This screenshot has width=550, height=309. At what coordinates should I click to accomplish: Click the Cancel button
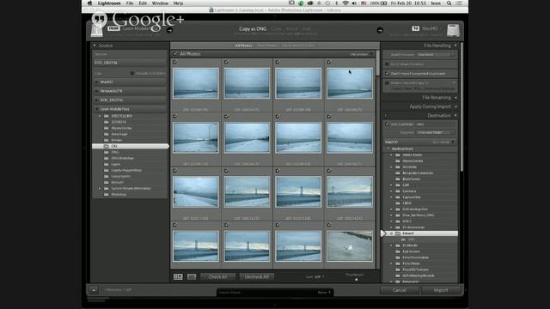399,290
